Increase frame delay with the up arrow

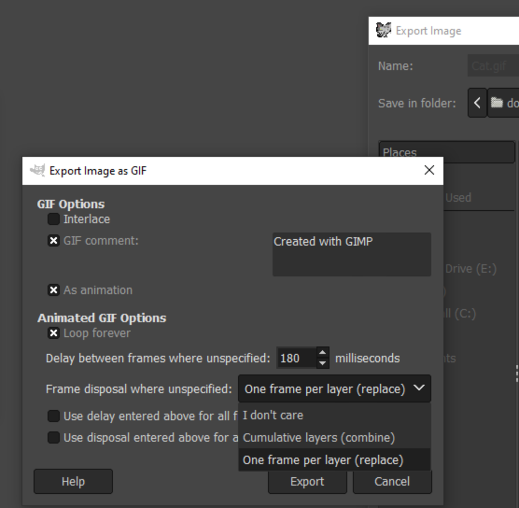pyautogui.click(x=322, y=353)
